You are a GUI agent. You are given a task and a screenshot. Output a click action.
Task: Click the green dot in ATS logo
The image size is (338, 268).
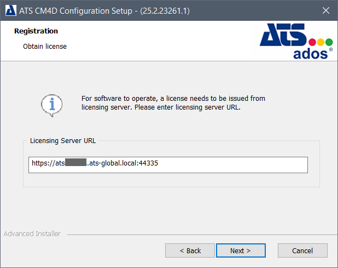pyautogui.click(x=329, y=42)
